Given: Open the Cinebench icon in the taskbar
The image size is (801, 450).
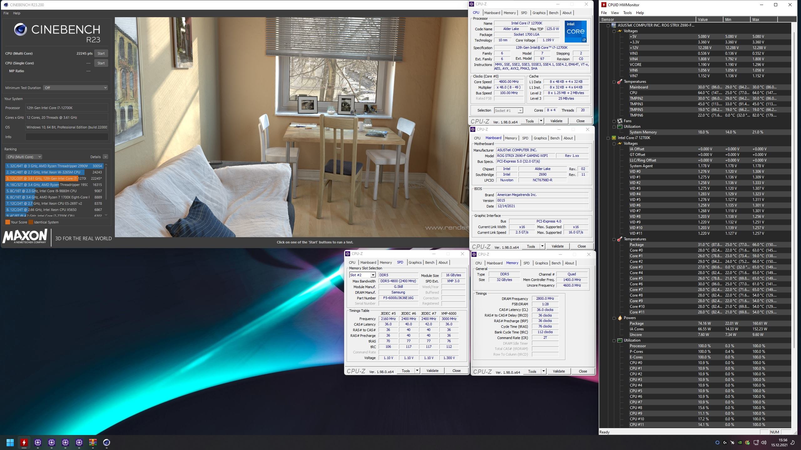Looking at the screenshot, I should pos(106,442).
